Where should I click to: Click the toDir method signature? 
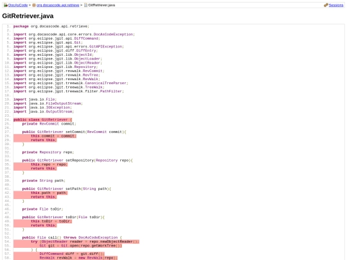63,218
